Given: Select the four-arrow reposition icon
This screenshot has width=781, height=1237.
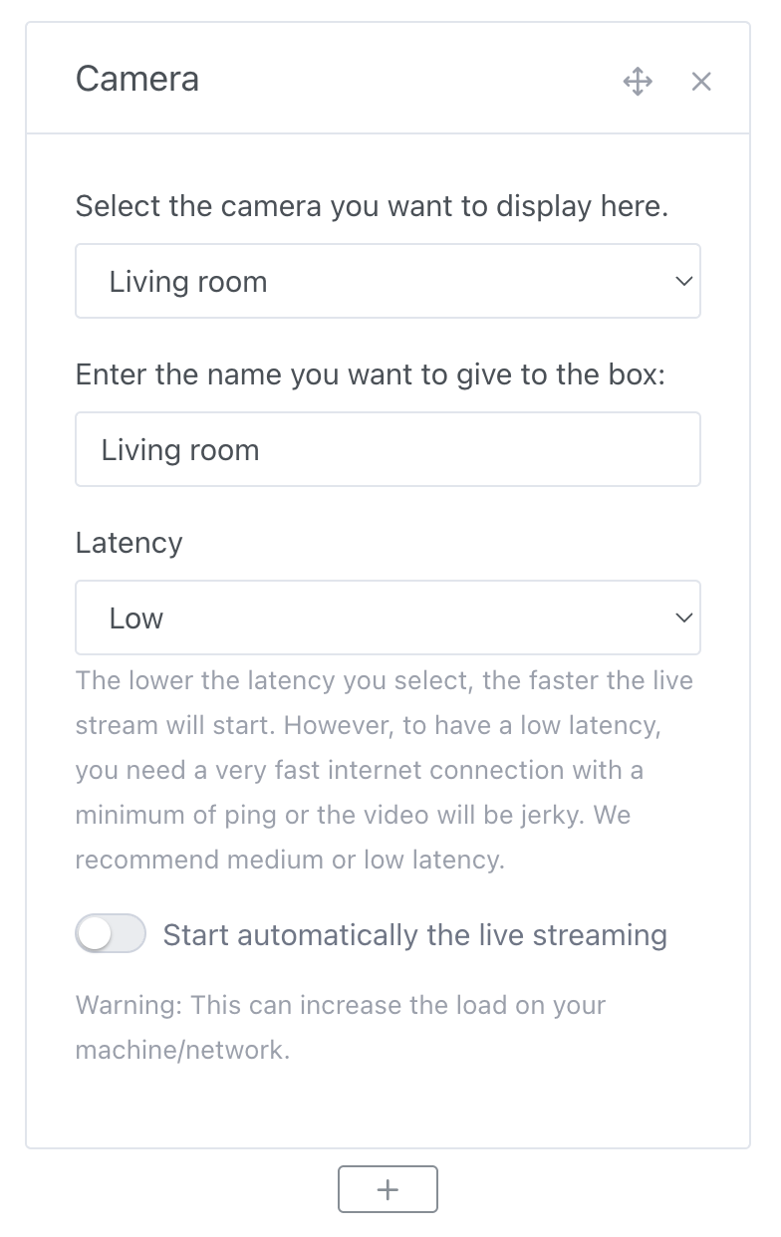Looking at the screenshot, I should pos(637,81).
